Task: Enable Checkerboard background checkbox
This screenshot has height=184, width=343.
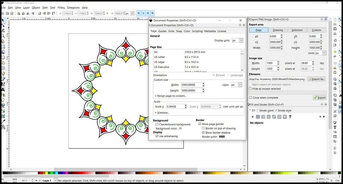Action: point(157,124)
